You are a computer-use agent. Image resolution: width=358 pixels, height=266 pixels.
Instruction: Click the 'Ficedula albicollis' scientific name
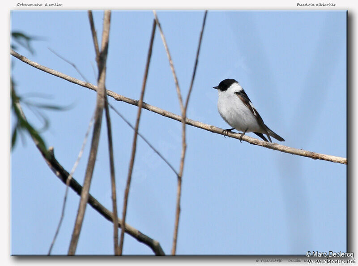pos(316,4)
